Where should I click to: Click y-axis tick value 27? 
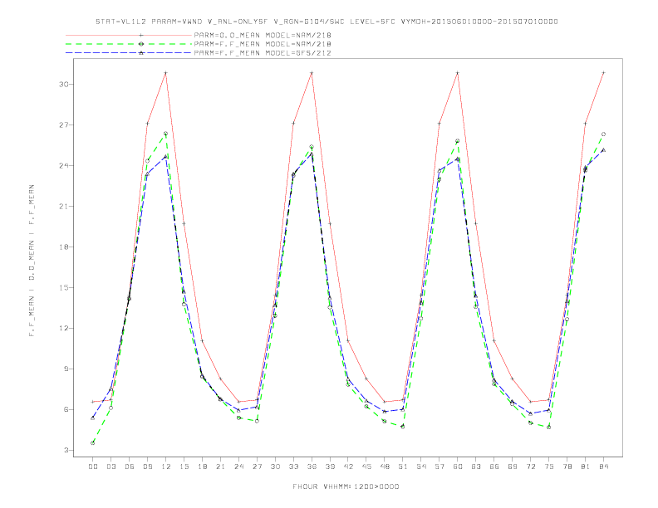click(63, 125)
